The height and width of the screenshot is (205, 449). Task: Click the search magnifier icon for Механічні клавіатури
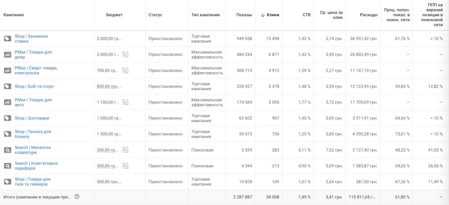coord(8,150)
